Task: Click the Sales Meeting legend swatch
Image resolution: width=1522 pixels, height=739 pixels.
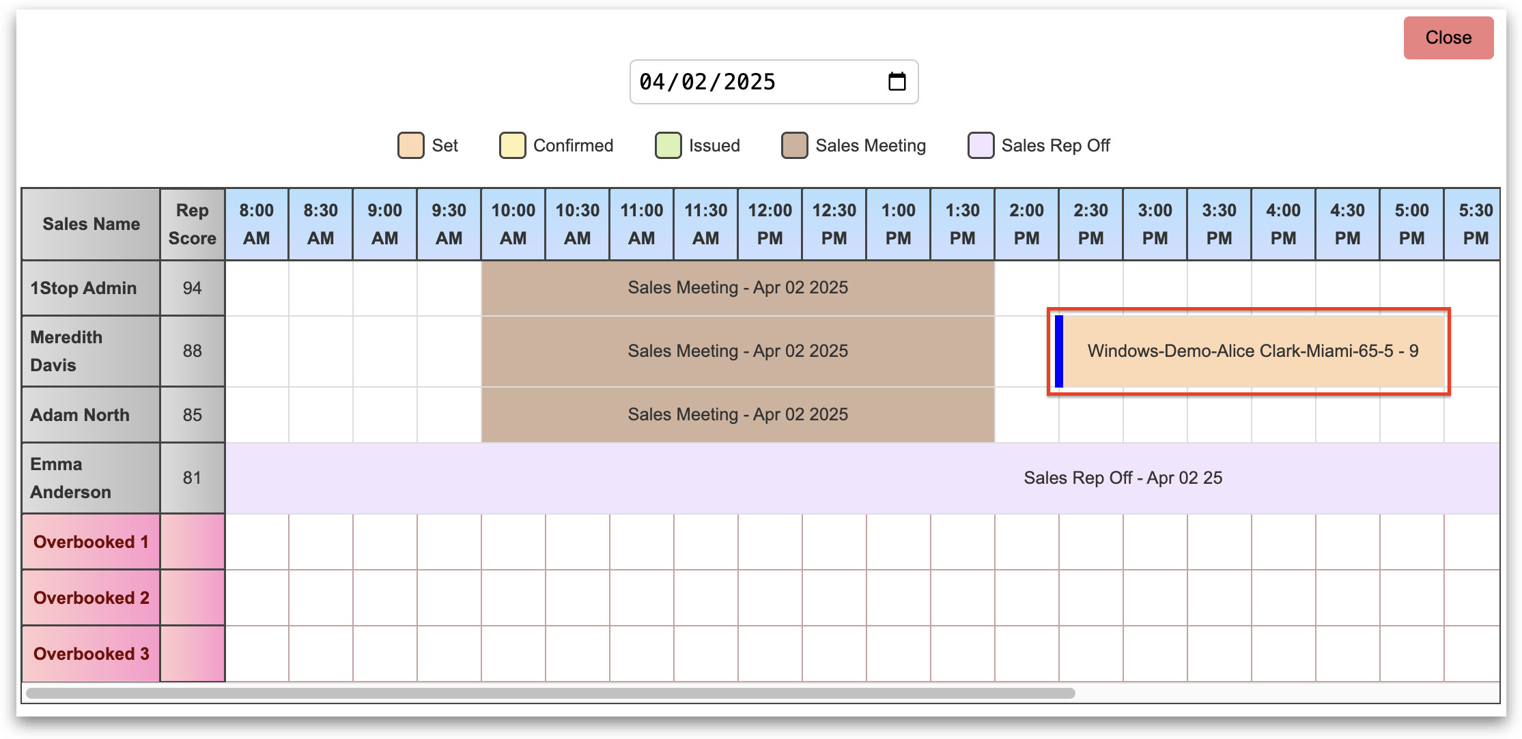Action: click(794, 145)
